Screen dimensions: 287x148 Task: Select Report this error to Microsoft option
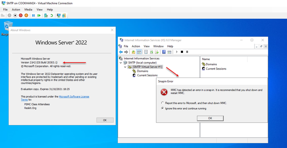(x=162, y=103)
